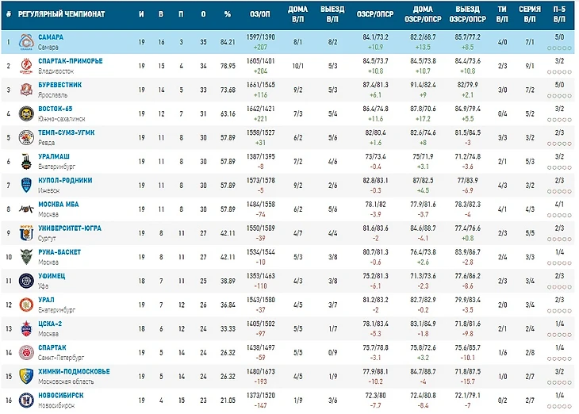Click the ЦСКА-2 club logo
This screenshot has height=414, width=579.
[27, 328]
